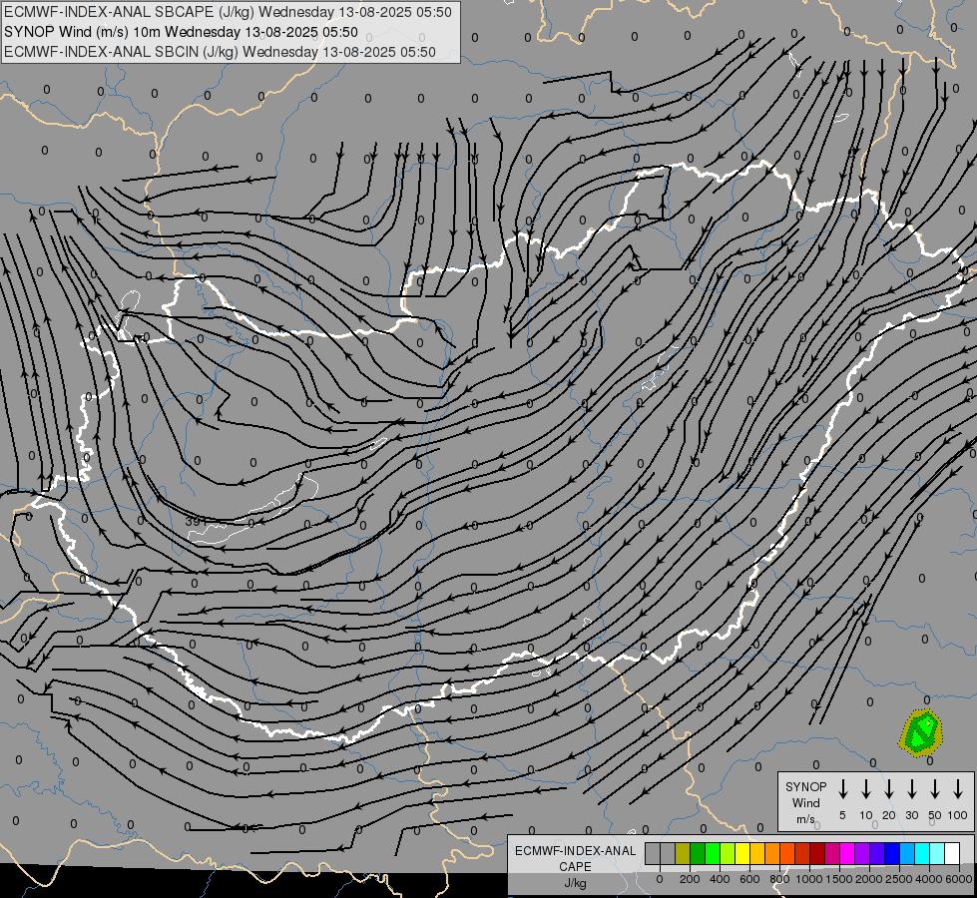This screenshot has width=977, height=898.
Task: Click the 30 m/s wind arrow in legend
Action: 911,788
